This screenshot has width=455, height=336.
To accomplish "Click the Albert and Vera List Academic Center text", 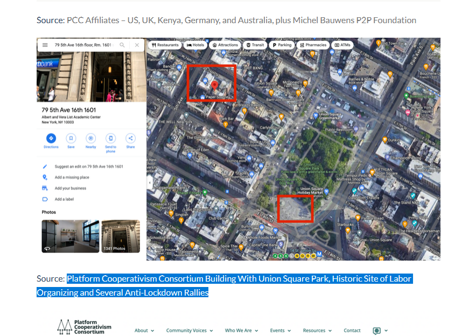I will [71, 117].
